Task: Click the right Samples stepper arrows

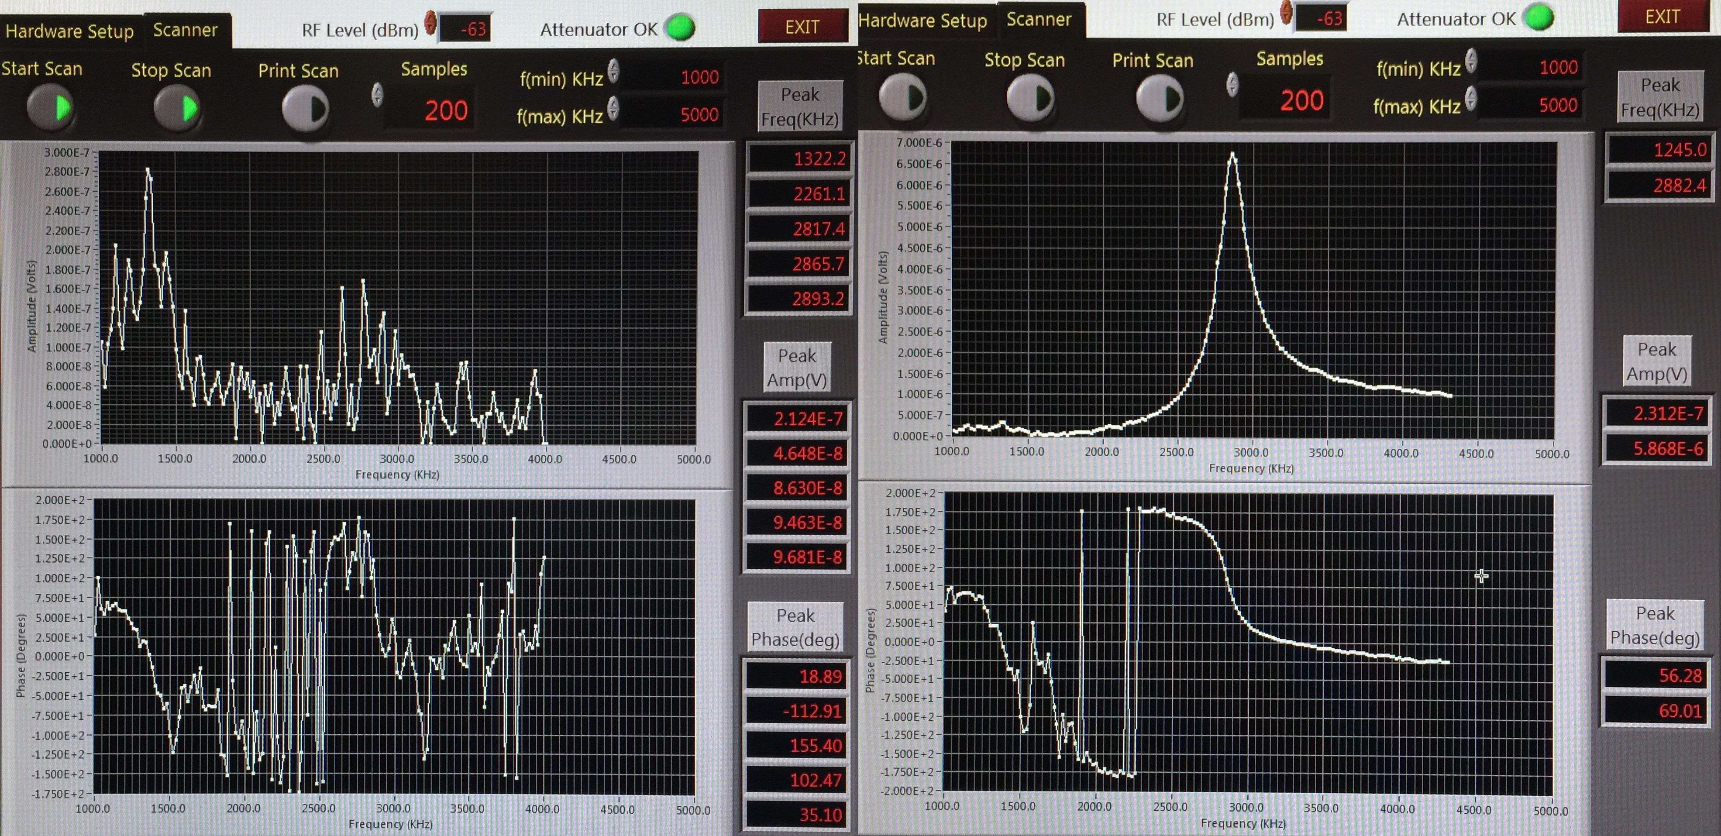Action: point(1232,85)
